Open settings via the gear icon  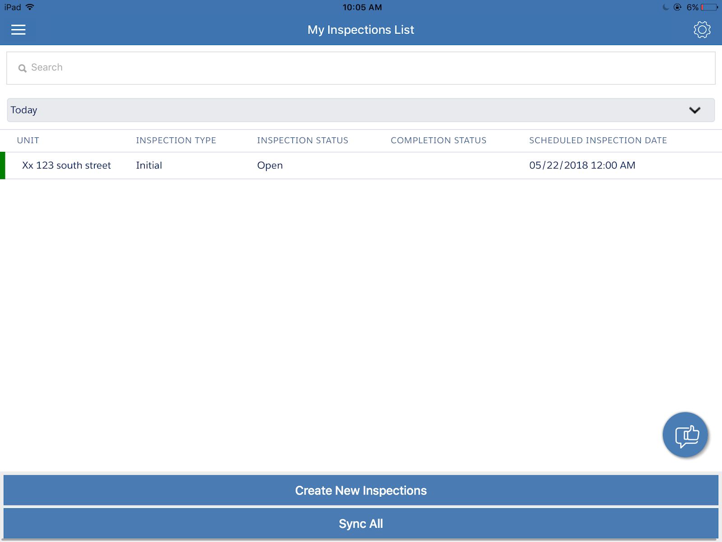(x=702, y=30)
